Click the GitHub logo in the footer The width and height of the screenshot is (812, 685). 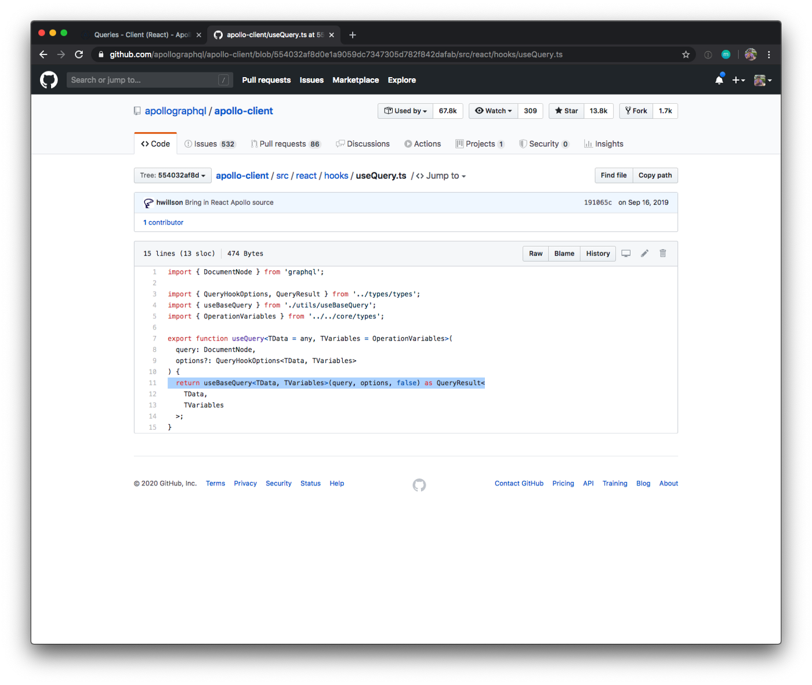tap(419, 485)
